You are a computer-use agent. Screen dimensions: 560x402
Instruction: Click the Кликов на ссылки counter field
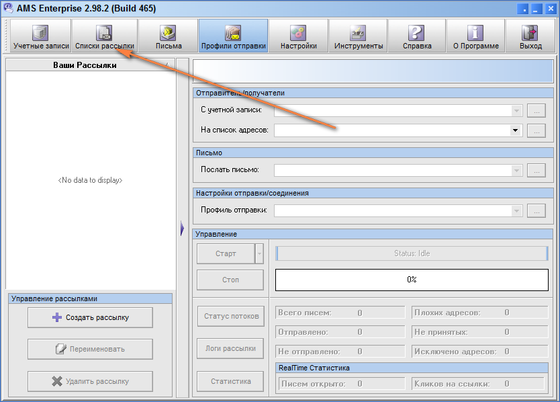pos(478,384)
